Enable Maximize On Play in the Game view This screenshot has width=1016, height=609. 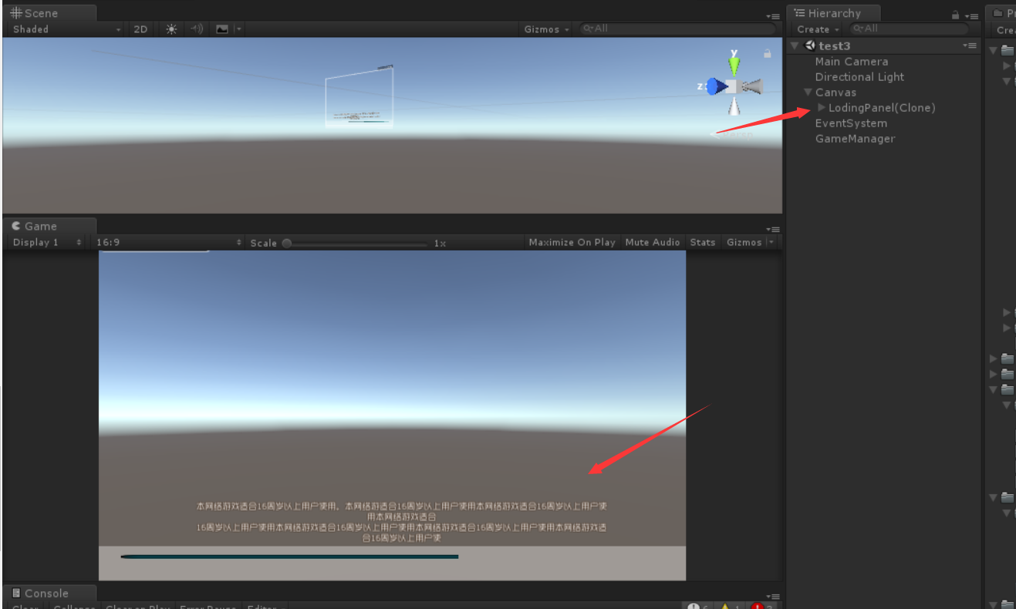click(x=572, y=241)
